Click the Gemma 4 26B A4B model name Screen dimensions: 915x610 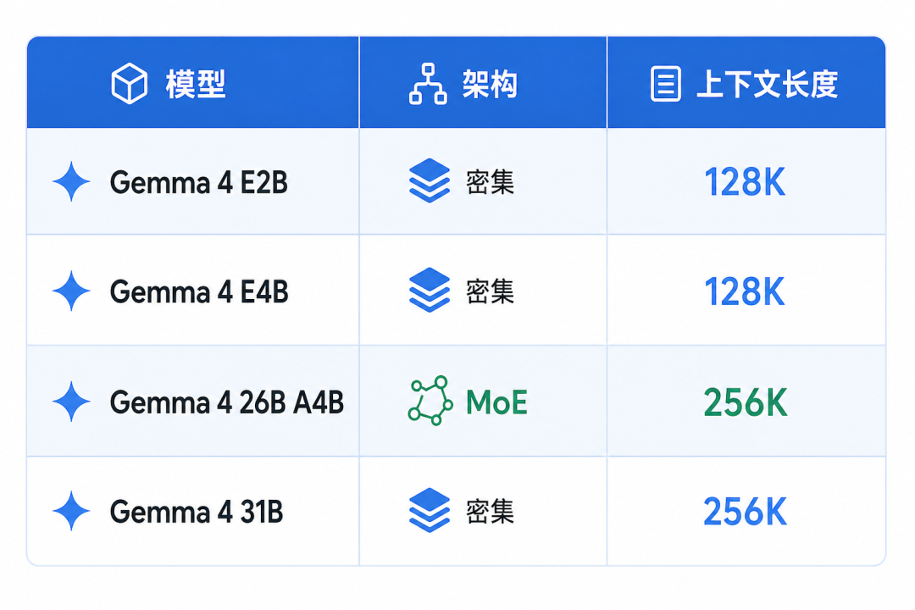pos(227,402)
